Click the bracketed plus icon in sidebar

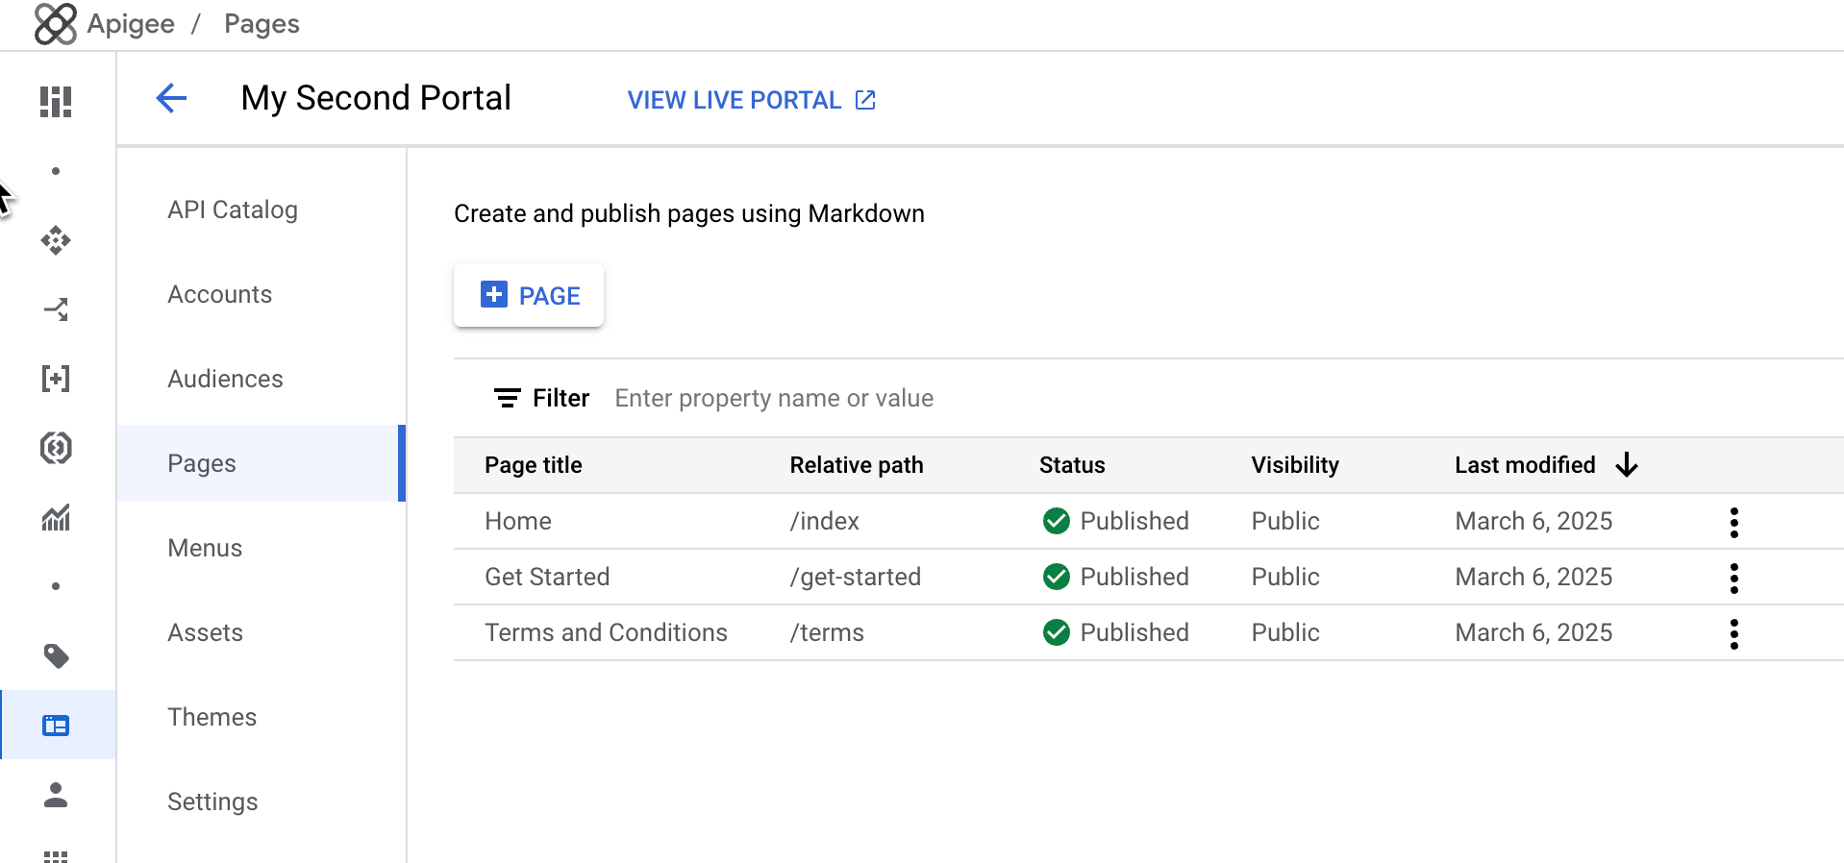coord(56,379)
